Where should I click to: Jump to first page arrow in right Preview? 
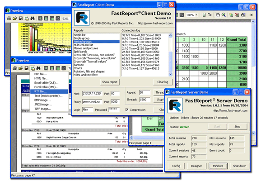[251, 15]
